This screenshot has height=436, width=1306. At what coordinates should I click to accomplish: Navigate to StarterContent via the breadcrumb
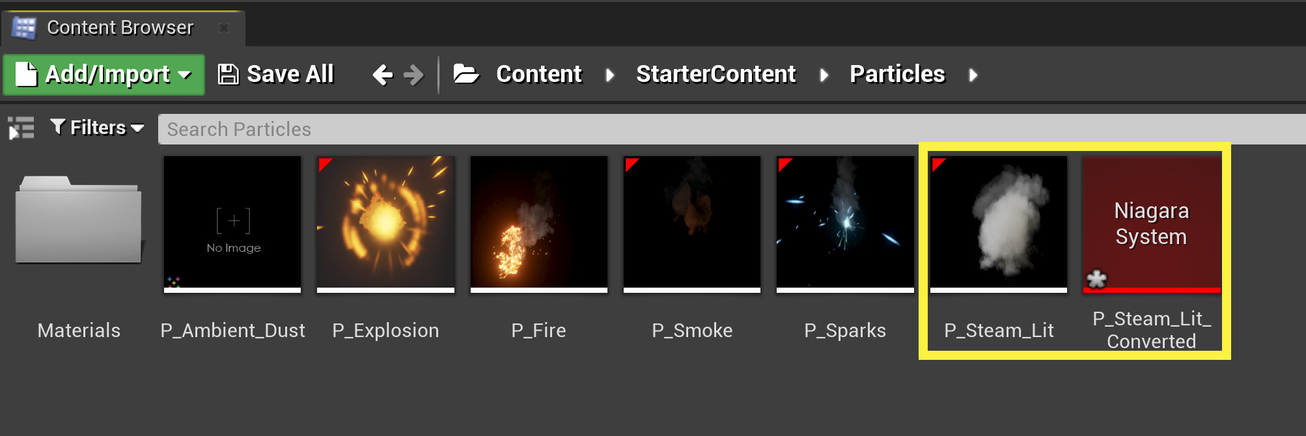tap(716, 74)
